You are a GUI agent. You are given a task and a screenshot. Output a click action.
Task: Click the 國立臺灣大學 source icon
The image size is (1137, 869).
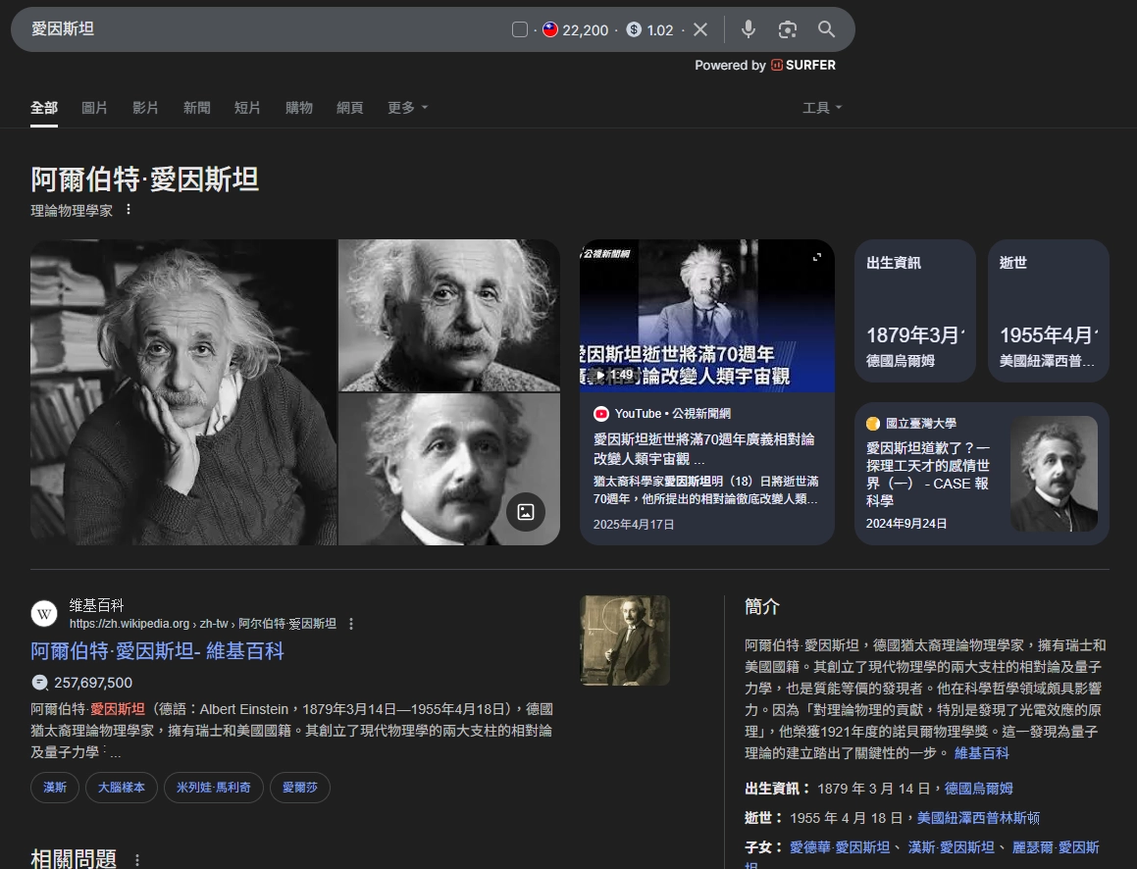(x=873, y=424)
